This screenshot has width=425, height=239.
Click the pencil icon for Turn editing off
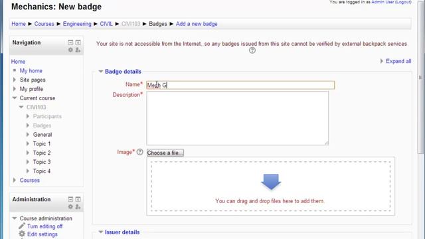(22, 226)
